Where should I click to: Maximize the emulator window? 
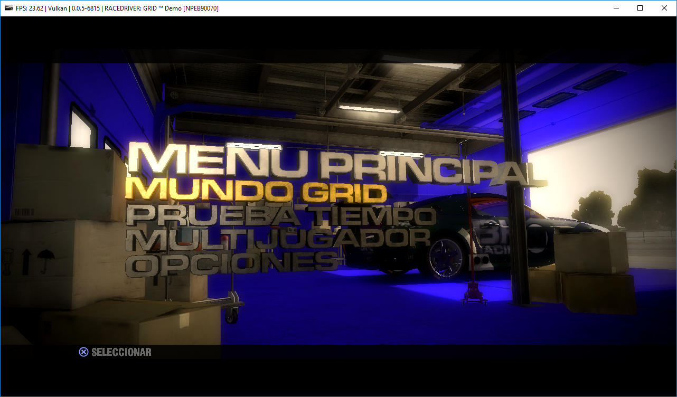point(640,8)
